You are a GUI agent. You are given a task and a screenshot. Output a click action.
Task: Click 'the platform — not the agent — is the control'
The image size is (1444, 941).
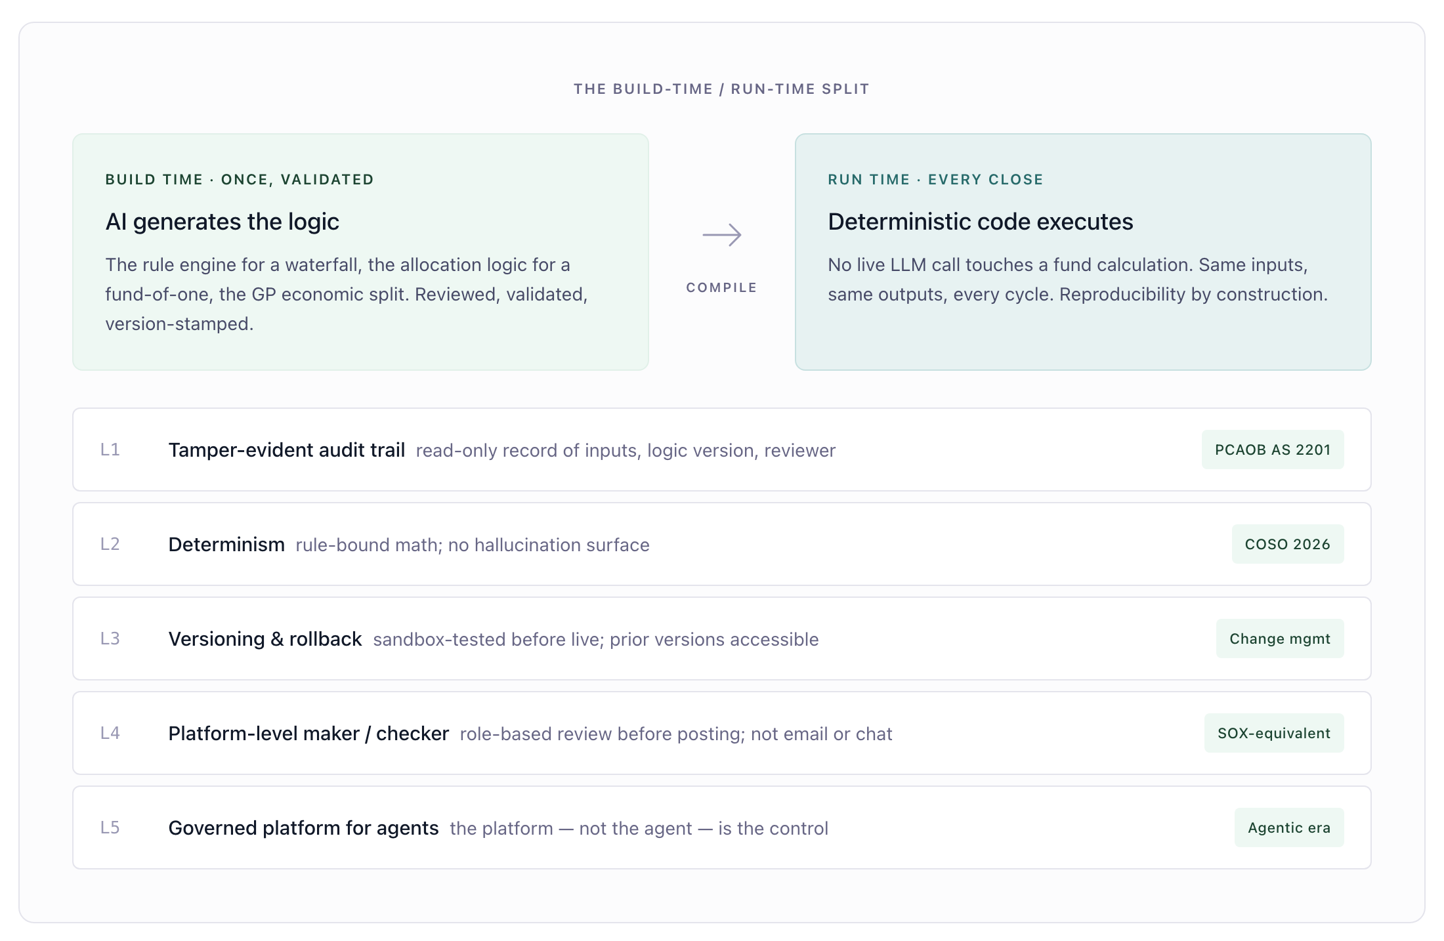click(639, 829)
